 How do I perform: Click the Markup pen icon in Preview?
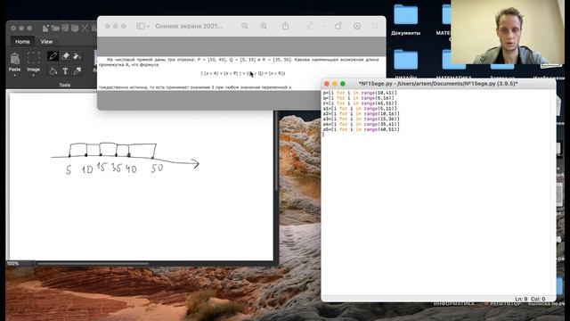point(310,26)
